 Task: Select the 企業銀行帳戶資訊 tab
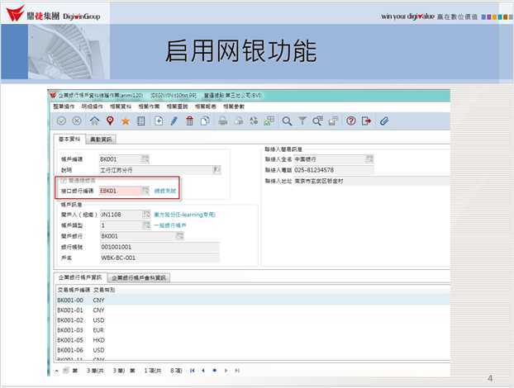click(x=80, y=277)
